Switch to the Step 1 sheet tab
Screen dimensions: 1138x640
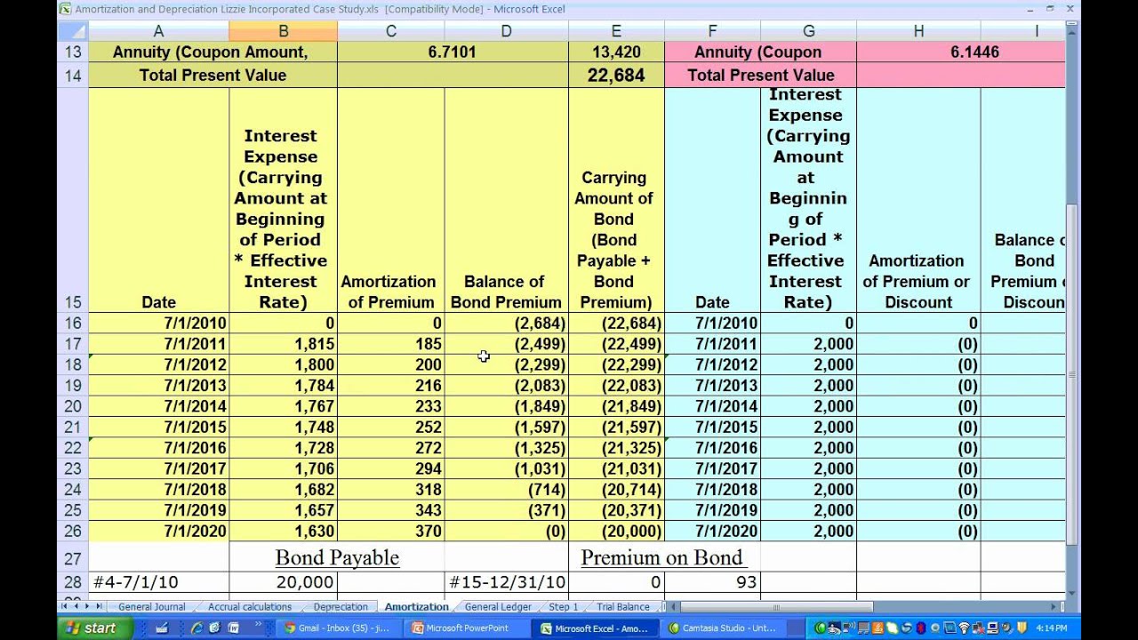(x=564, y=607)
